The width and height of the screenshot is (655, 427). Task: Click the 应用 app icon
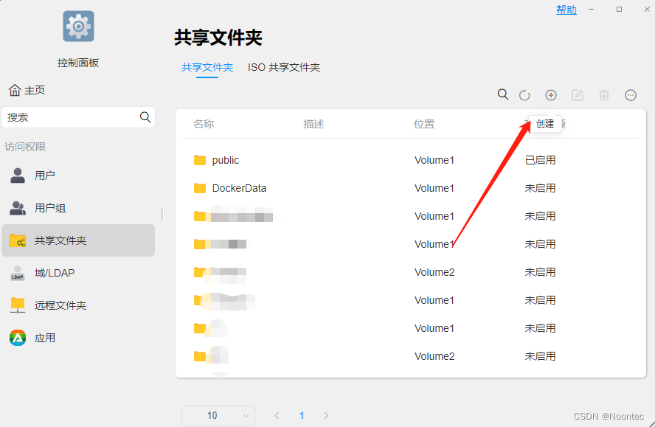tap(18, 338)
